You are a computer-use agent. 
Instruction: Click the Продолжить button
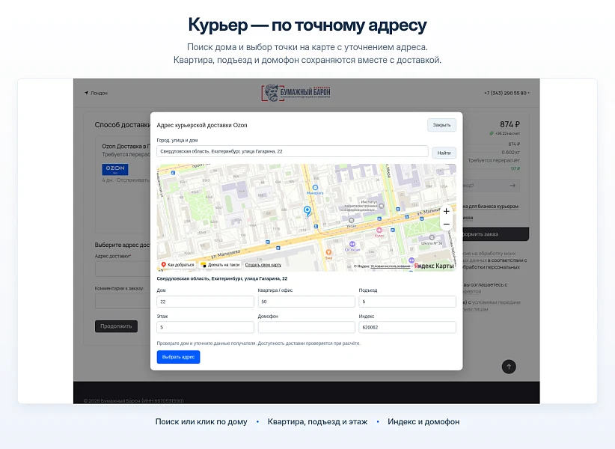[x=116, y=326]
